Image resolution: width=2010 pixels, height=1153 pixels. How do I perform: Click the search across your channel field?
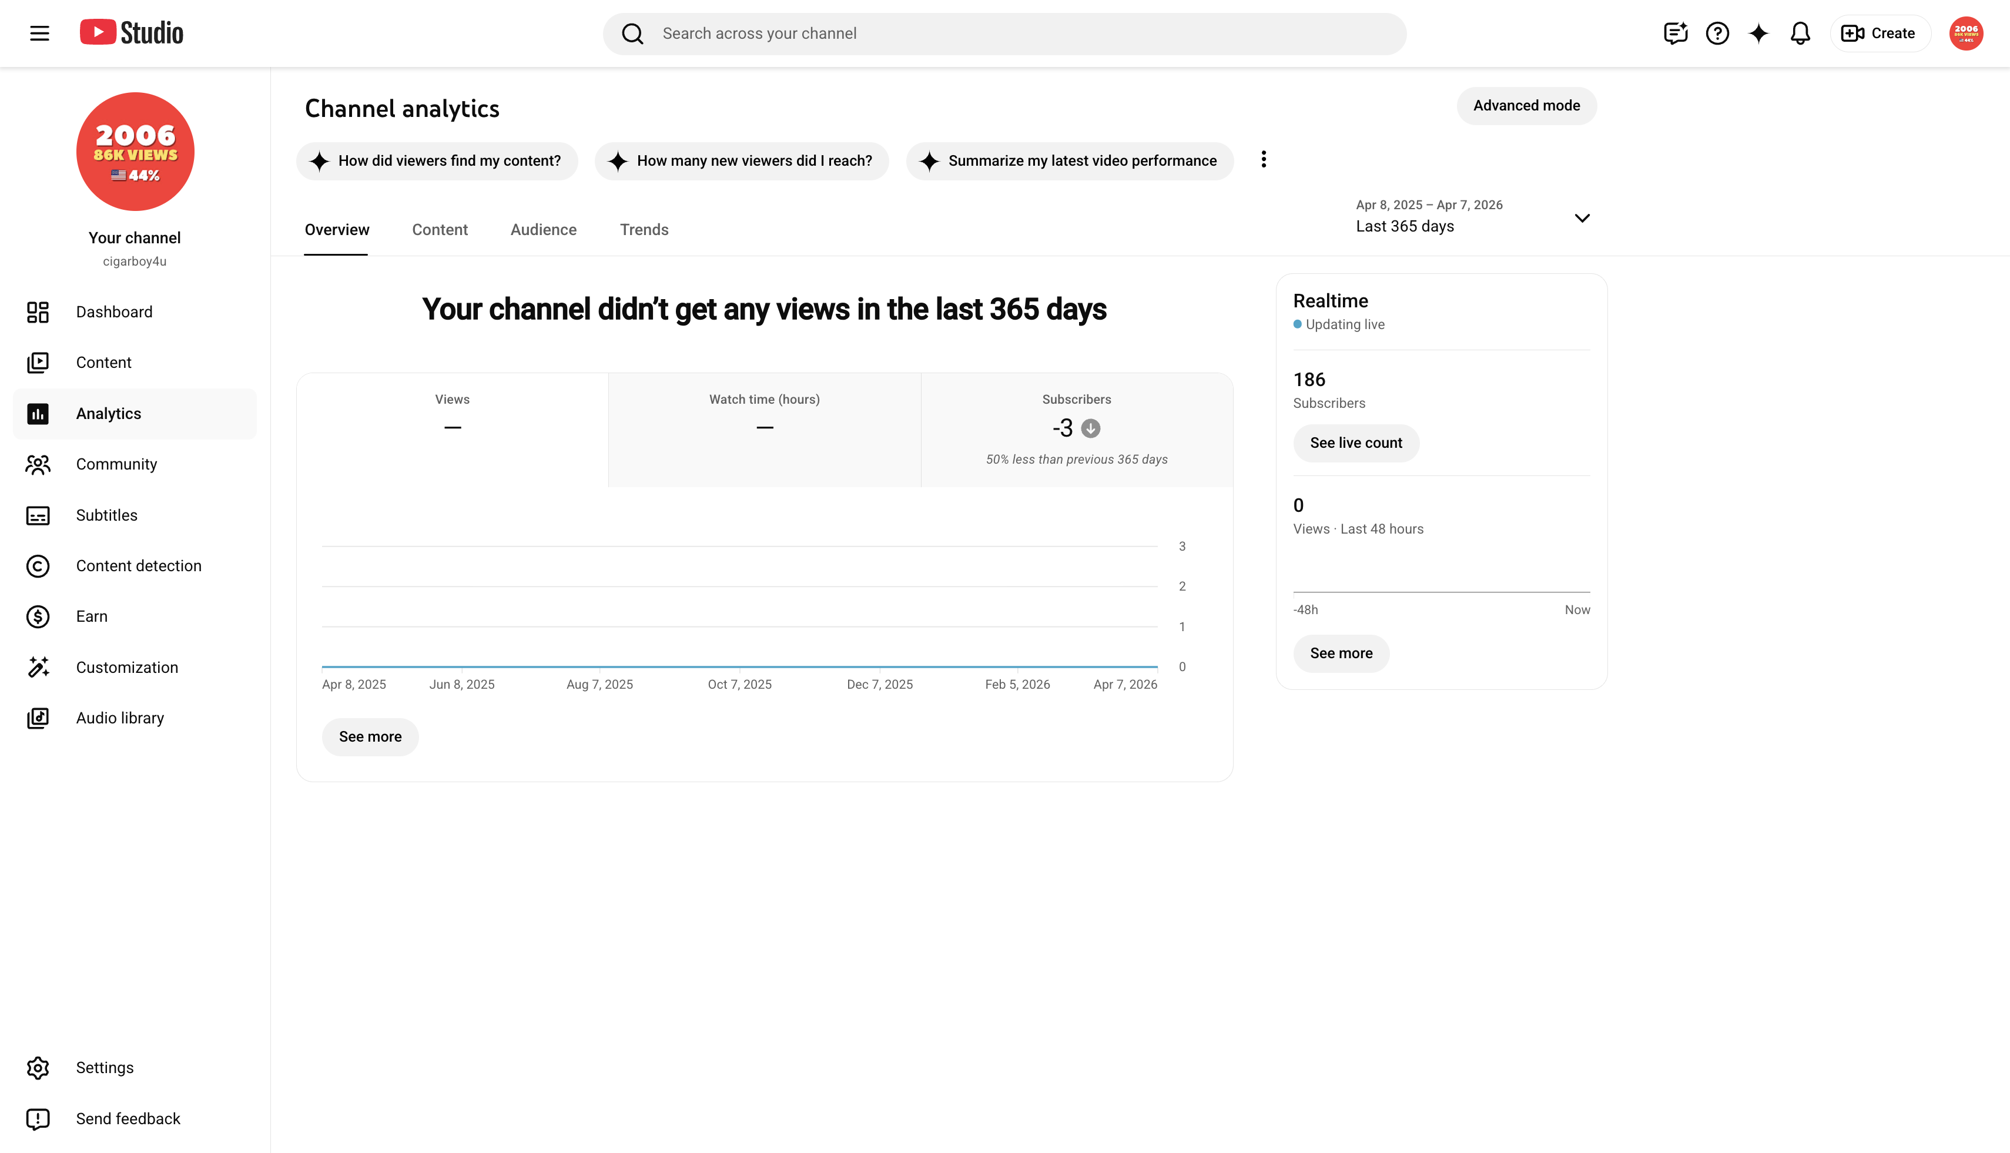tap(1004, 33)
